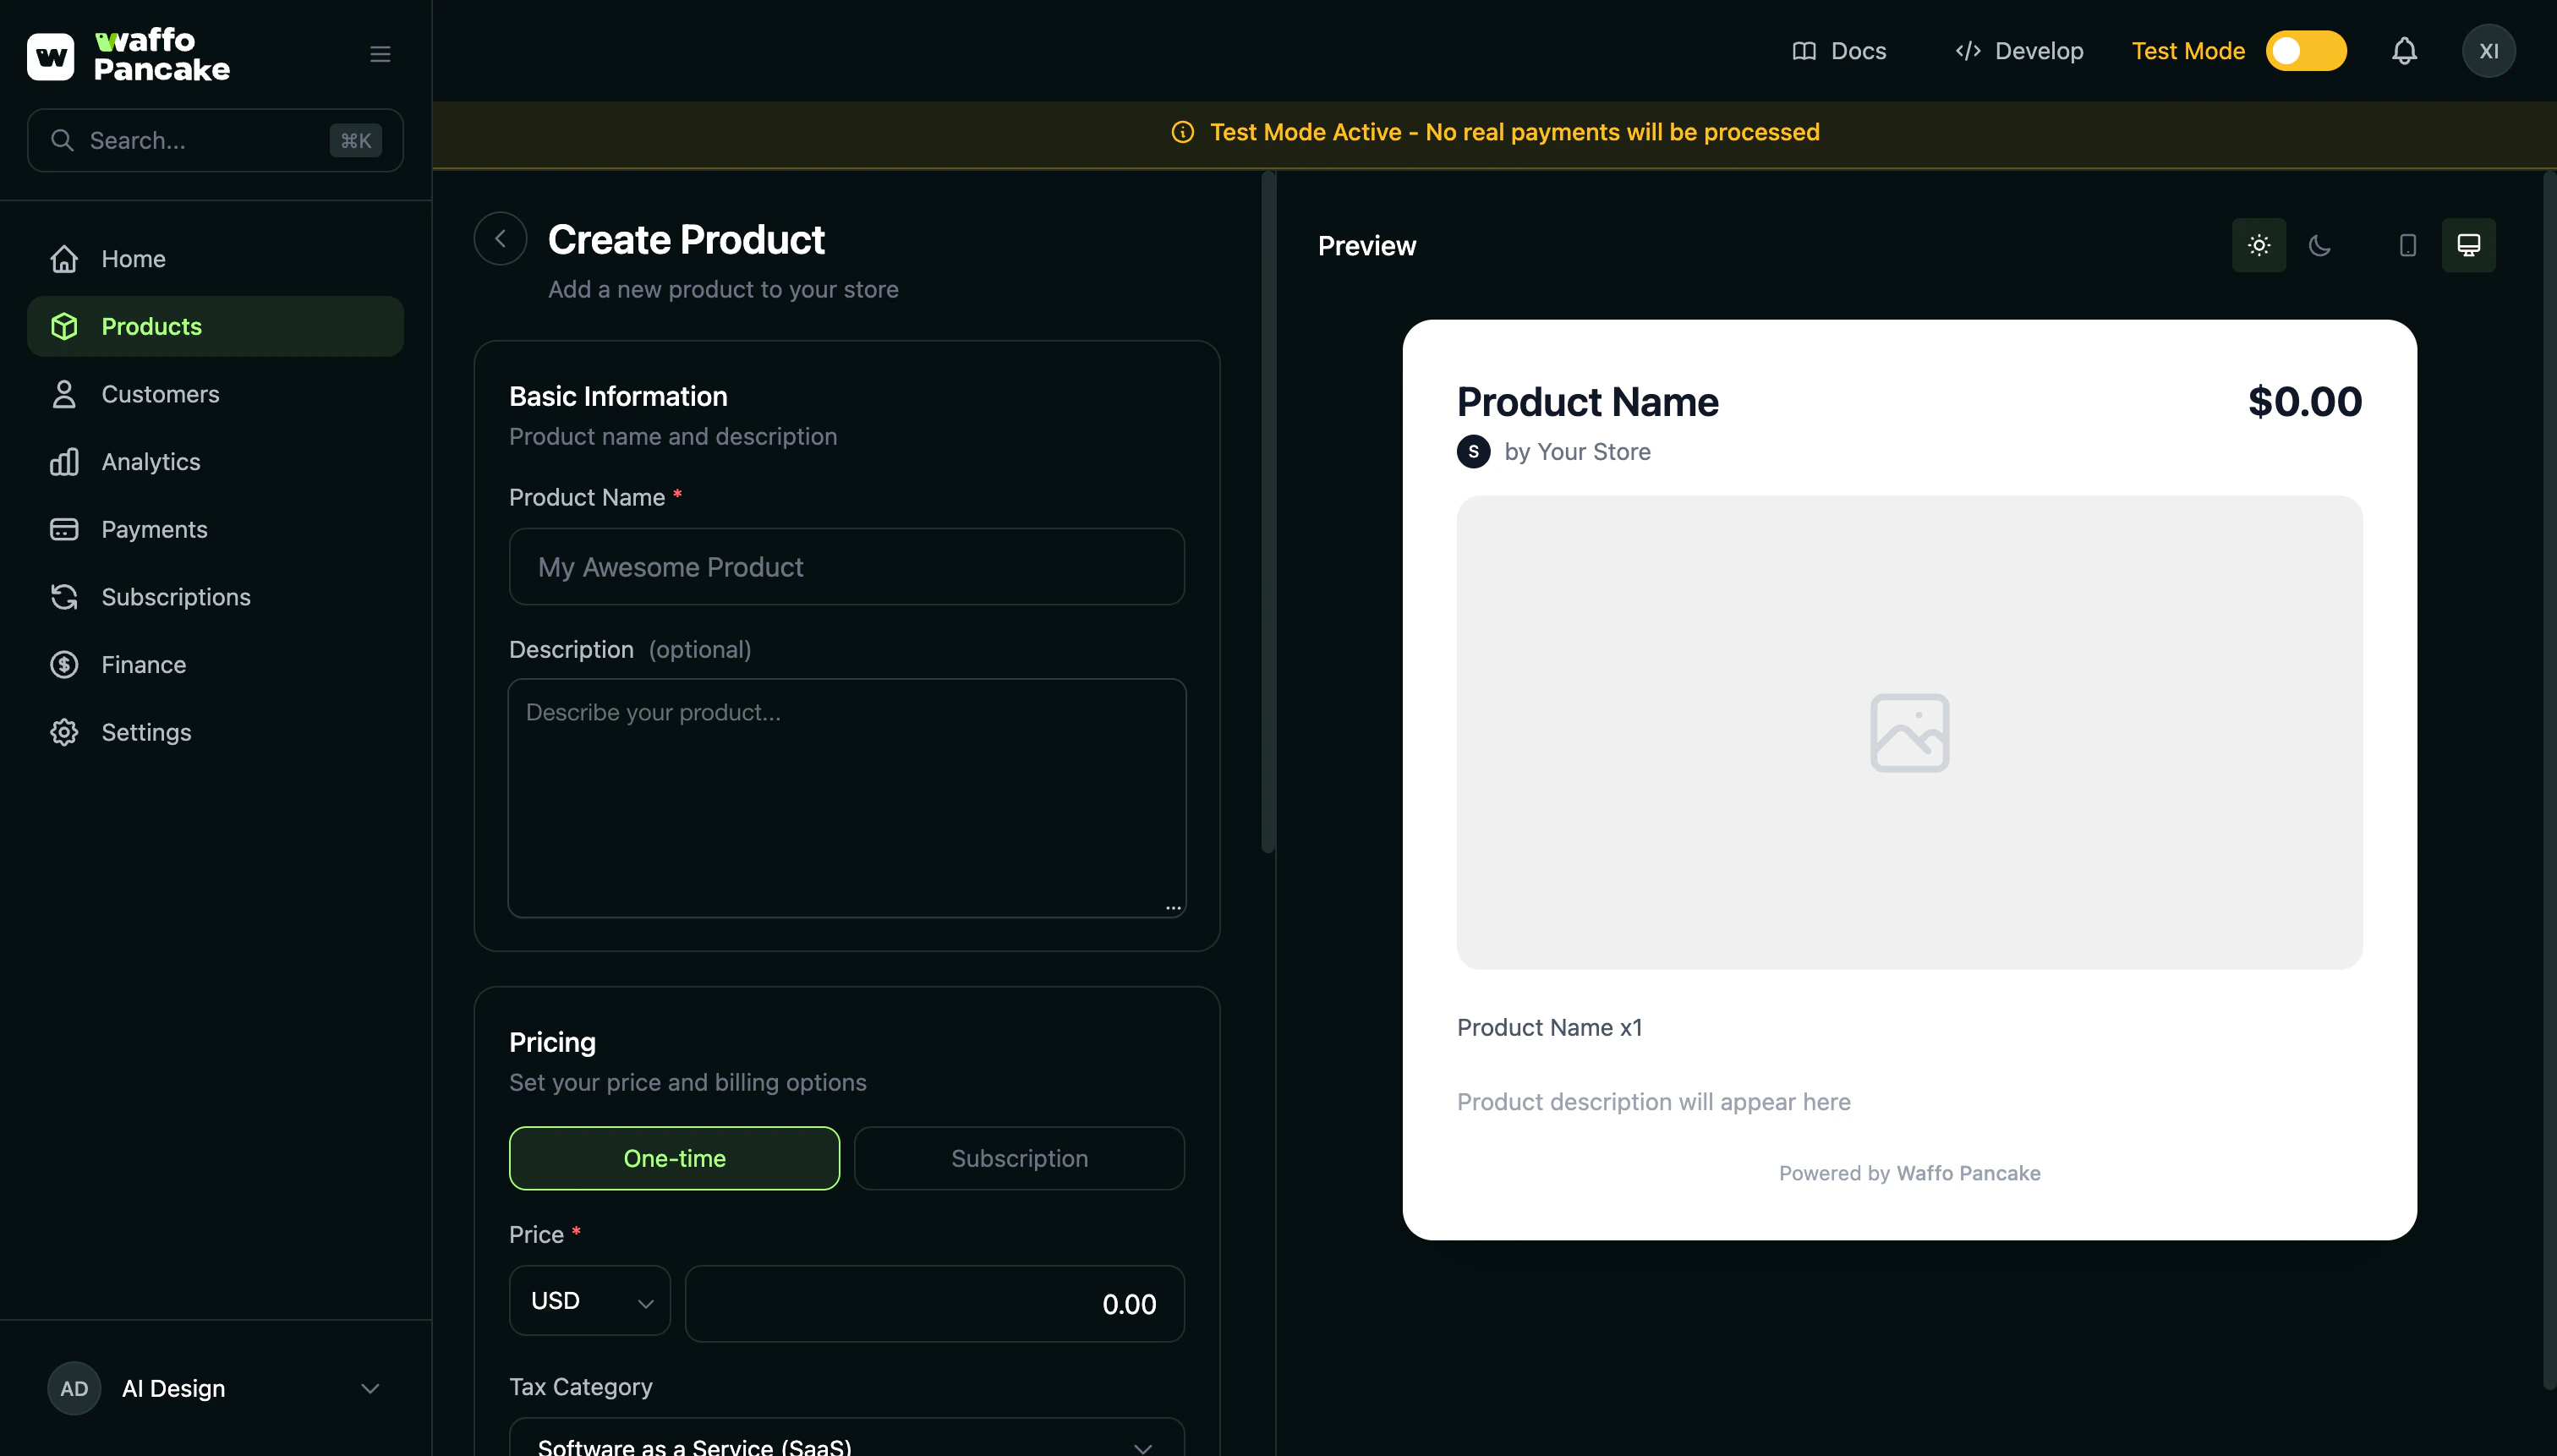Open the USD currency dropdown
The width and height of the screenshot is (2557, 1456).
tap(588, 1301)
